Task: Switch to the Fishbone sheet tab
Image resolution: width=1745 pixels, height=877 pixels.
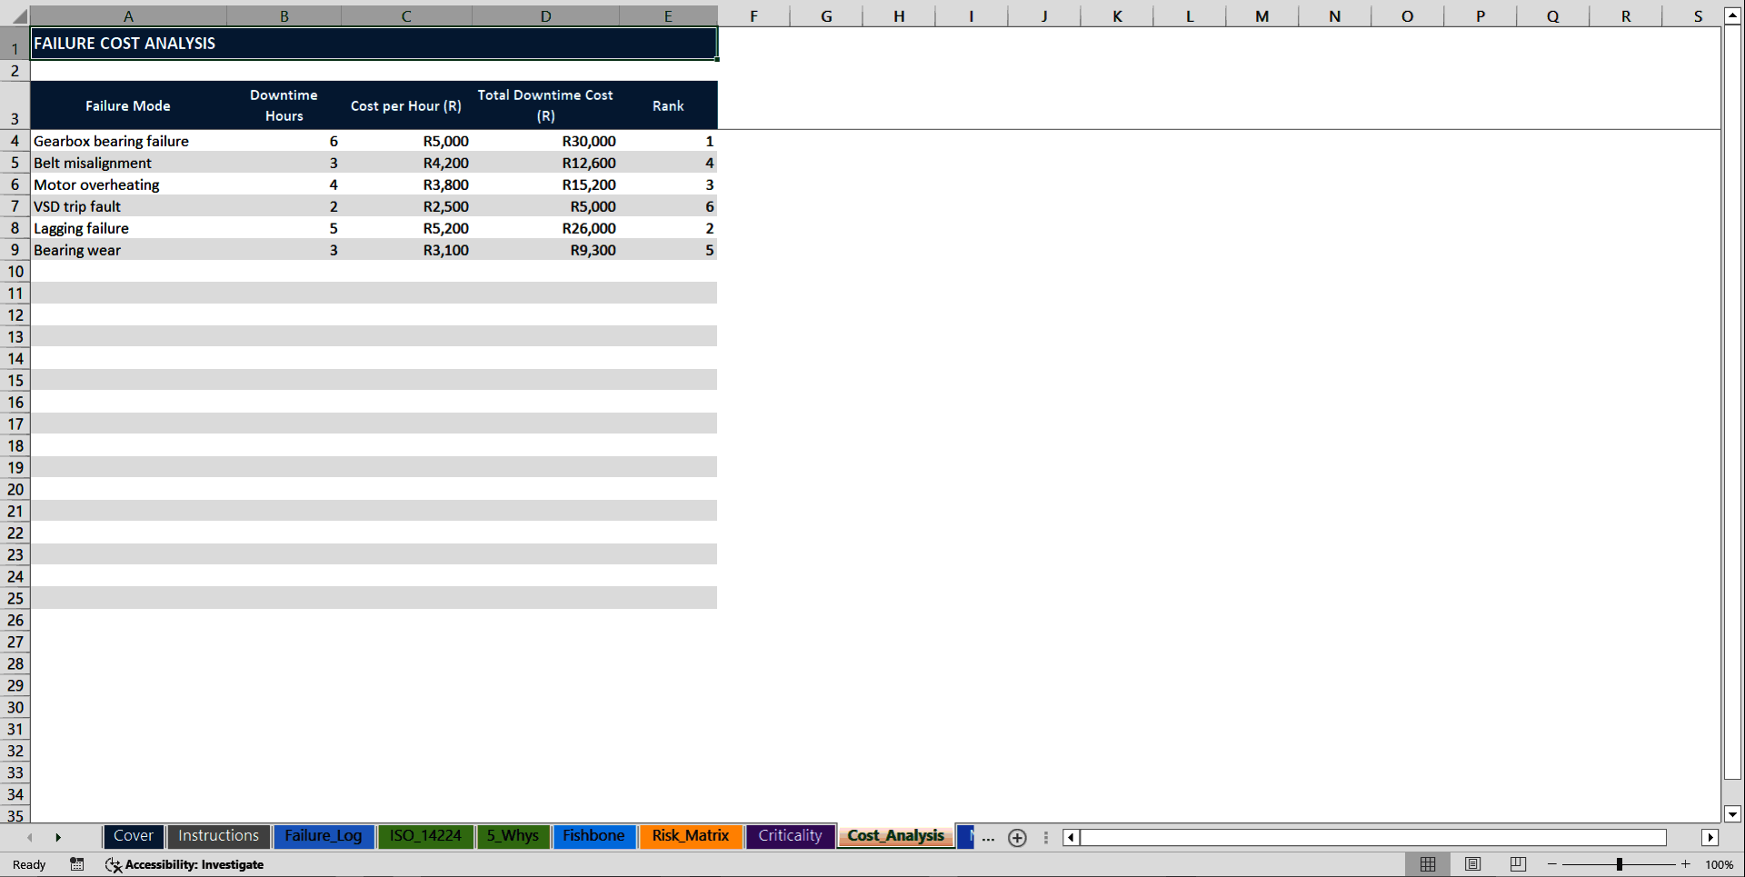Action: (x=593, y=836)
